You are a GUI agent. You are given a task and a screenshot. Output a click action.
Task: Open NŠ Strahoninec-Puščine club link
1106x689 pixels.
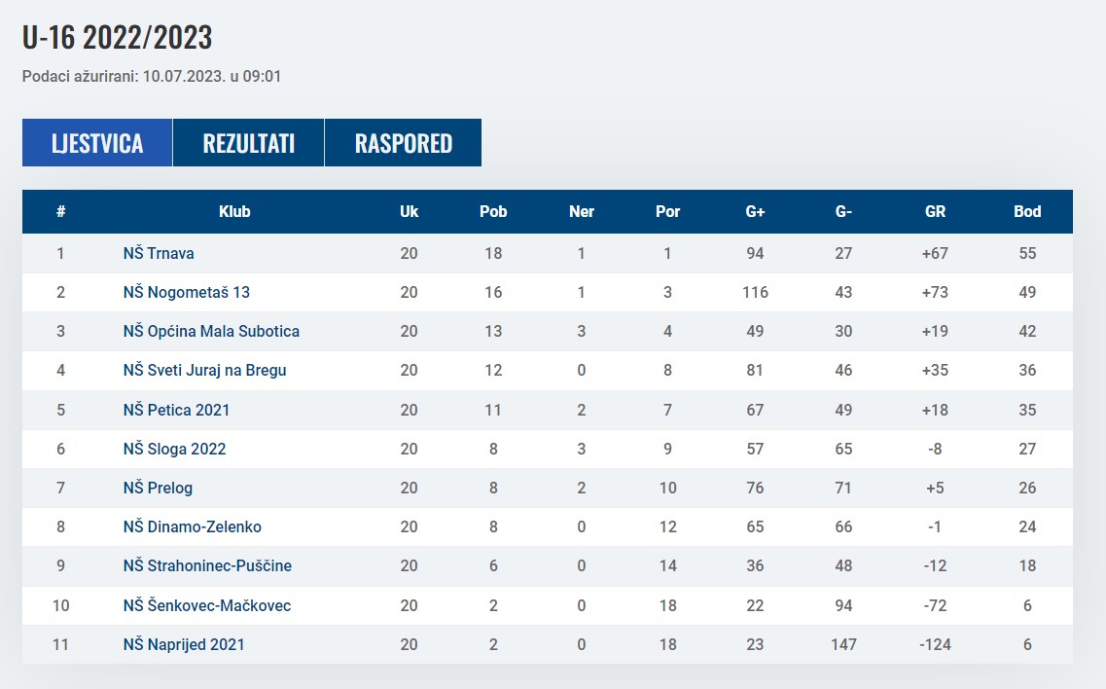(207, 565)
